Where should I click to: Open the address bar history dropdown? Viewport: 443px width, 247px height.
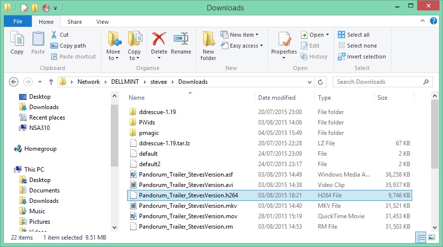(x=310, y=82)
